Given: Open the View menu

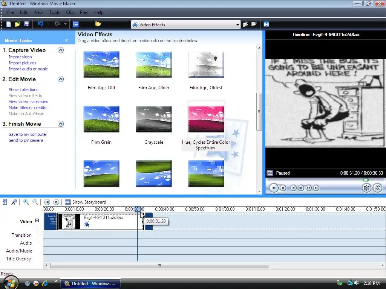Looking at the screenshot, I should (x=38, y=12).
